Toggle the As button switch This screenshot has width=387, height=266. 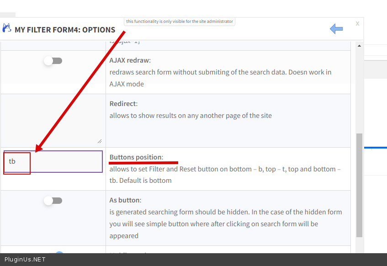pyautogui.click(x=53, y=201)
